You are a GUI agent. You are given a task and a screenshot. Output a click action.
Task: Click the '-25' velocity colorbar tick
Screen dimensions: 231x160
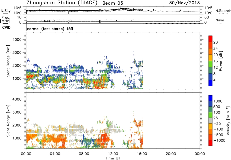click(217, 123)
